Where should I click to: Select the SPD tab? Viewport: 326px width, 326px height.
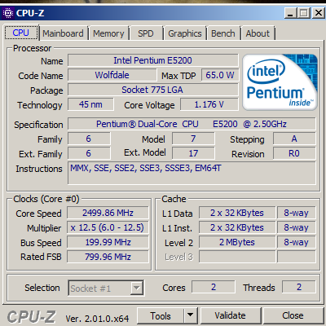pyautogui.click(x=146, y=33)
